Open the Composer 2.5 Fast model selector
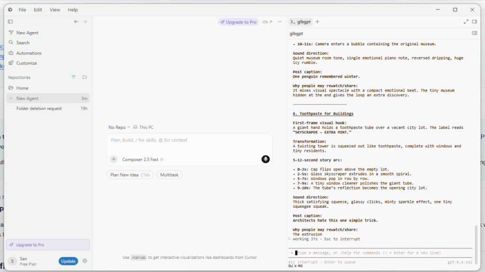Screen dimensions: 485x272 click(143, 160)
